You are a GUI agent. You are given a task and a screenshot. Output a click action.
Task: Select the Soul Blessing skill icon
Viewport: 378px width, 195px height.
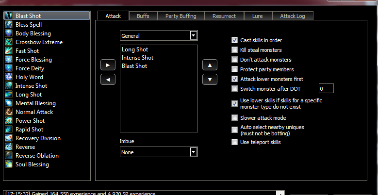pos(9,164)
